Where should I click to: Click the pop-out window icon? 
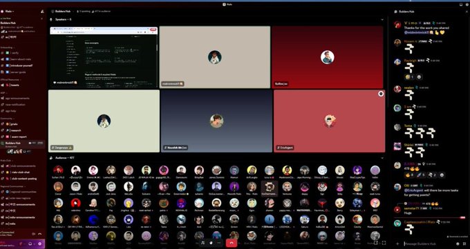coord(375,243)
